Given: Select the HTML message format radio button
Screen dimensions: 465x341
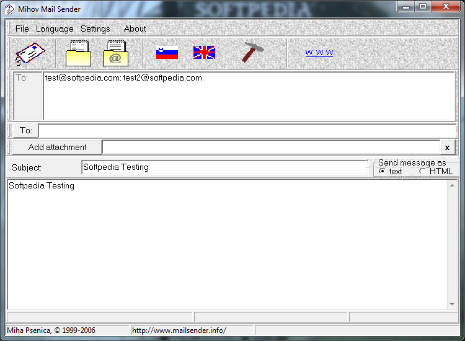Looking at the screenshot, I should (422, 171).
